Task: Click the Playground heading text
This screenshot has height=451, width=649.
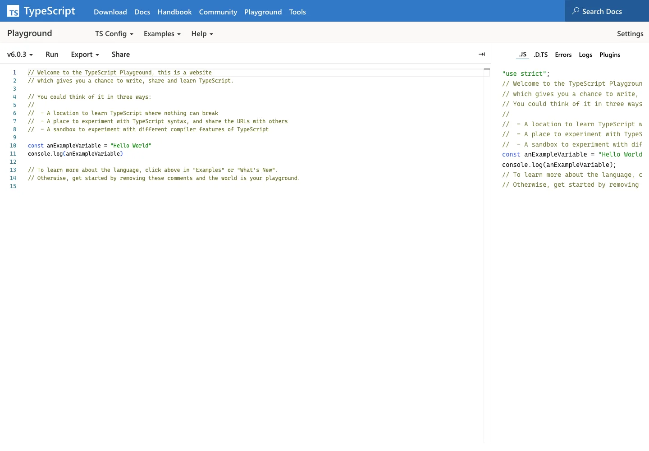Action: pos(30,33)
